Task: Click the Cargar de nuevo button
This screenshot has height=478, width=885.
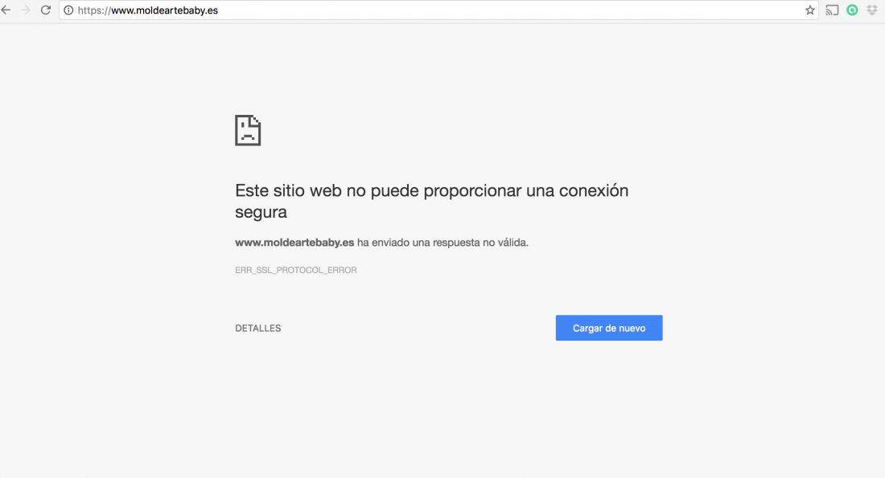Action: click(x=609, y=328)
